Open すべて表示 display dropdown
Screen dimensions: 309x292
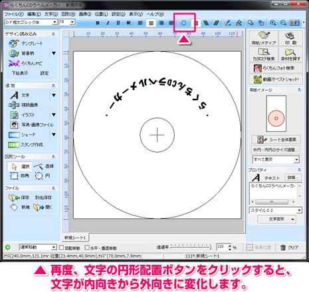click(x=296, y=159)
